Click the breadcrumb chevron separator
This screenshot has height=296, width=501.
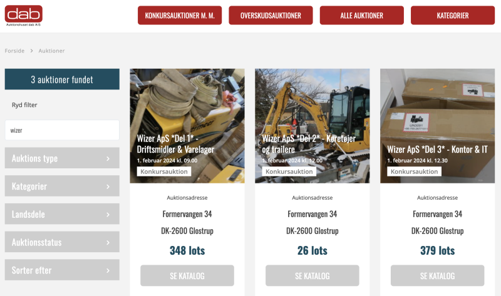coord(32,51)
